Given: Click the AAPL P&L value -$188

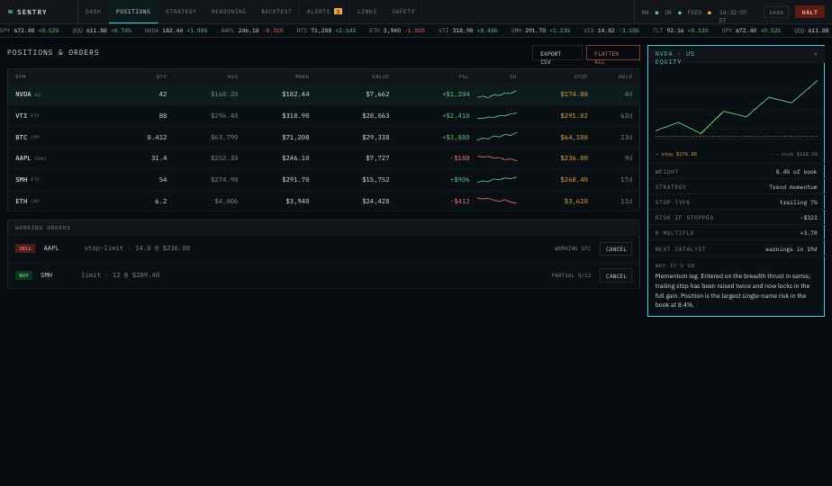Looking at the screenshot, I should tap(460, 158).
